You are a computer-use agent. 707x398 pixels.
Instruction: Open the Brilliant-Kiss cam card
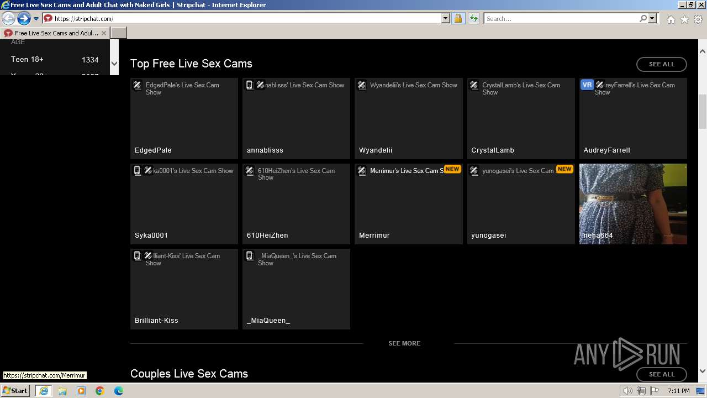184,289
